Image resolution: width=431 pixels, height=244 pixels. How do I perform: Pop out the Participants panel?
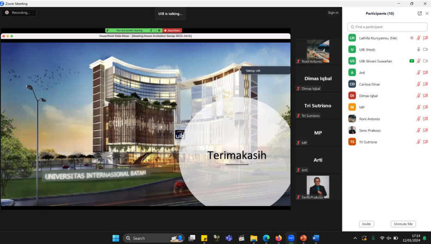coord(419,13)
